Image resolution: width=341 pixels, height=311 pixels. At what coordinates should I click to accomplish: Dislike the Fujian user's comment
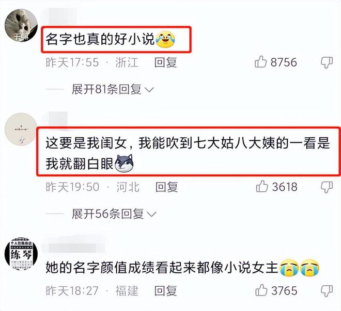coord(327,291)
